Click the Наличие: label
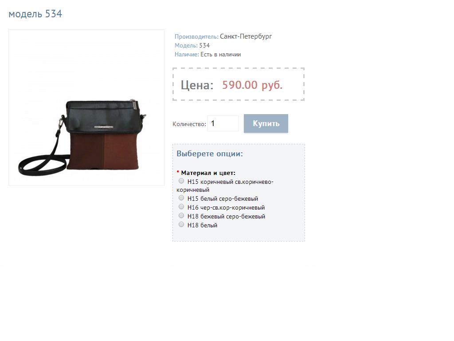This screenshot has width=454, height=341. click(x=187, y=55)
